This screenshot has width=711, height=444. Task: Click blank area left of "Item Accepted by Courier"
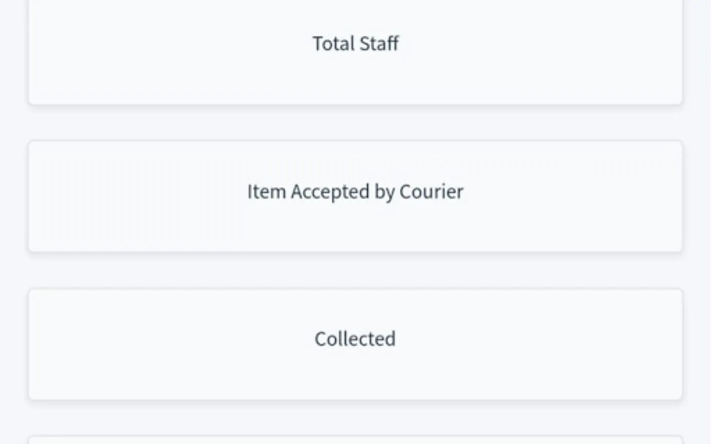tap(138, 191)
